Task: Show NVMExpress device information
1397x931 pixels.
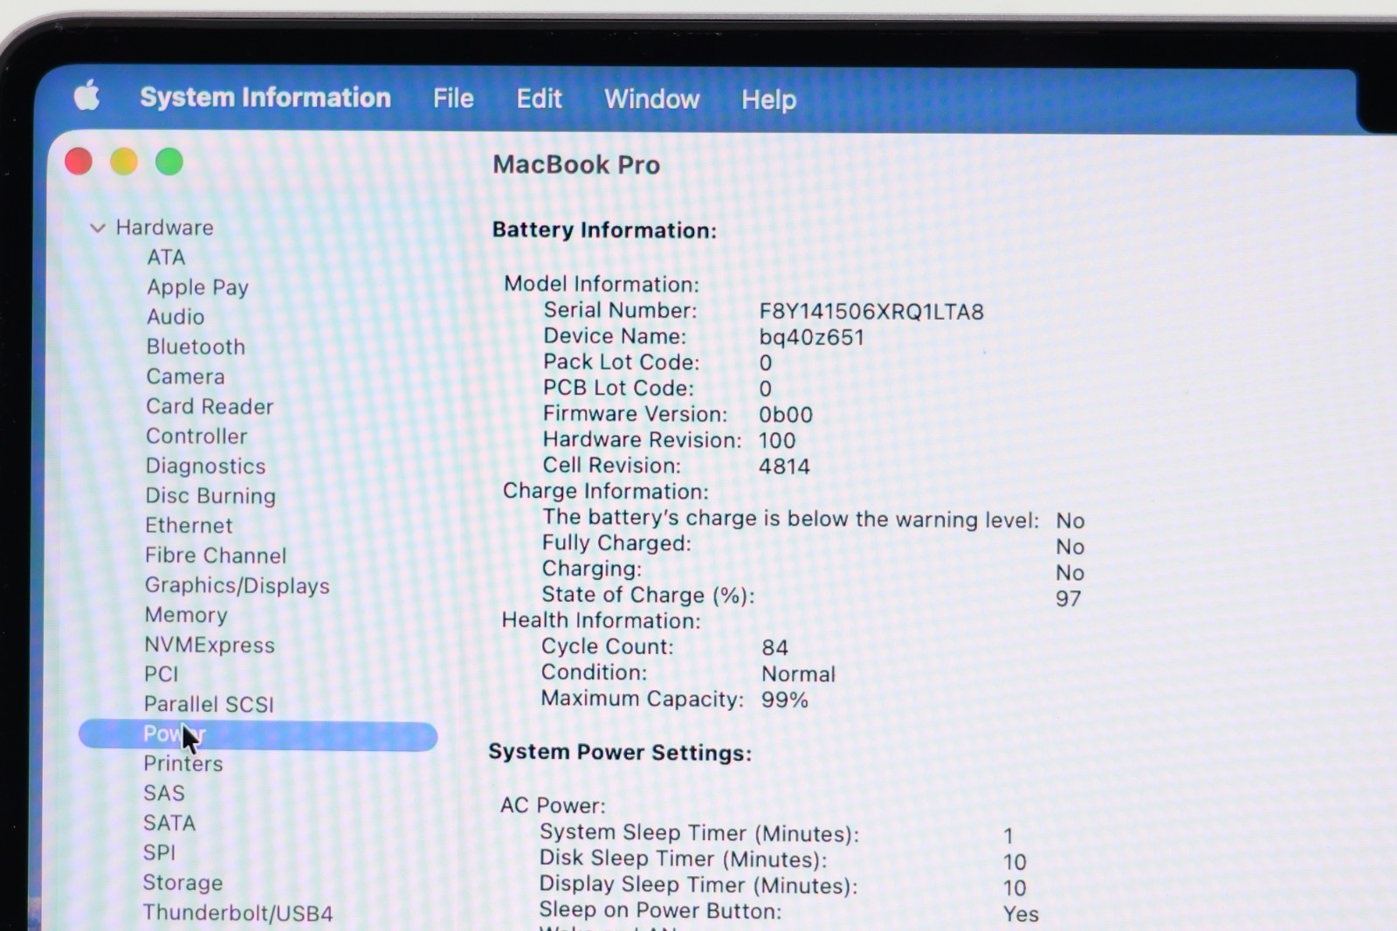Action: tap(210, 645)
